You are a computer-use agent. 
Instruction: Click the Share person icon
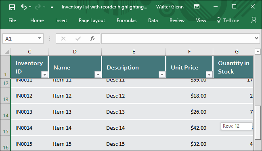[x=254, y=20]
